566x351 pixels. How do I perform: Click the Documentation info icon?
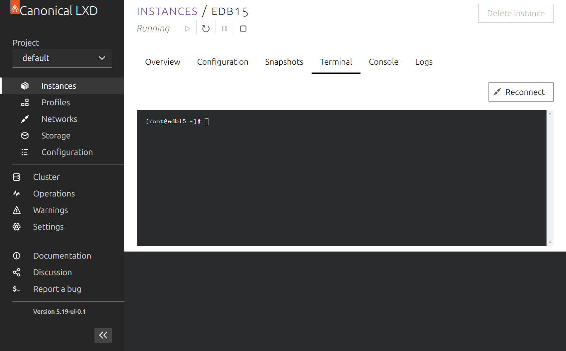pos(17,256)
